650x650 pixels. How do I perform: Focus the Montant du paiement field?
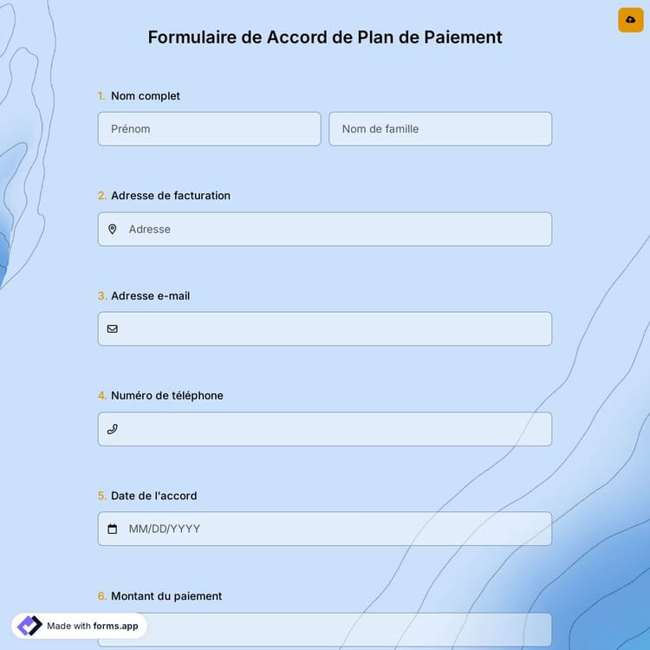point(347,629)
